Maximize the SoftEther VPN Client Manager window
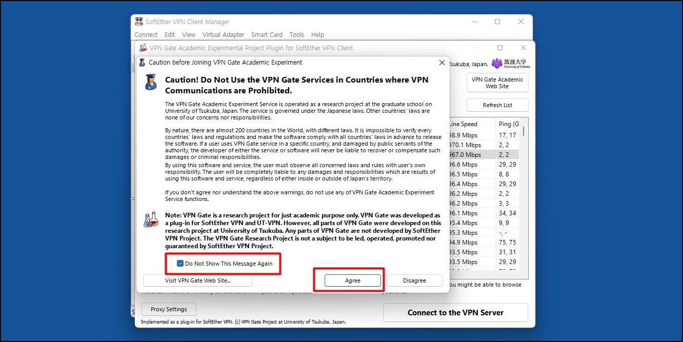 tap(497, 22)
